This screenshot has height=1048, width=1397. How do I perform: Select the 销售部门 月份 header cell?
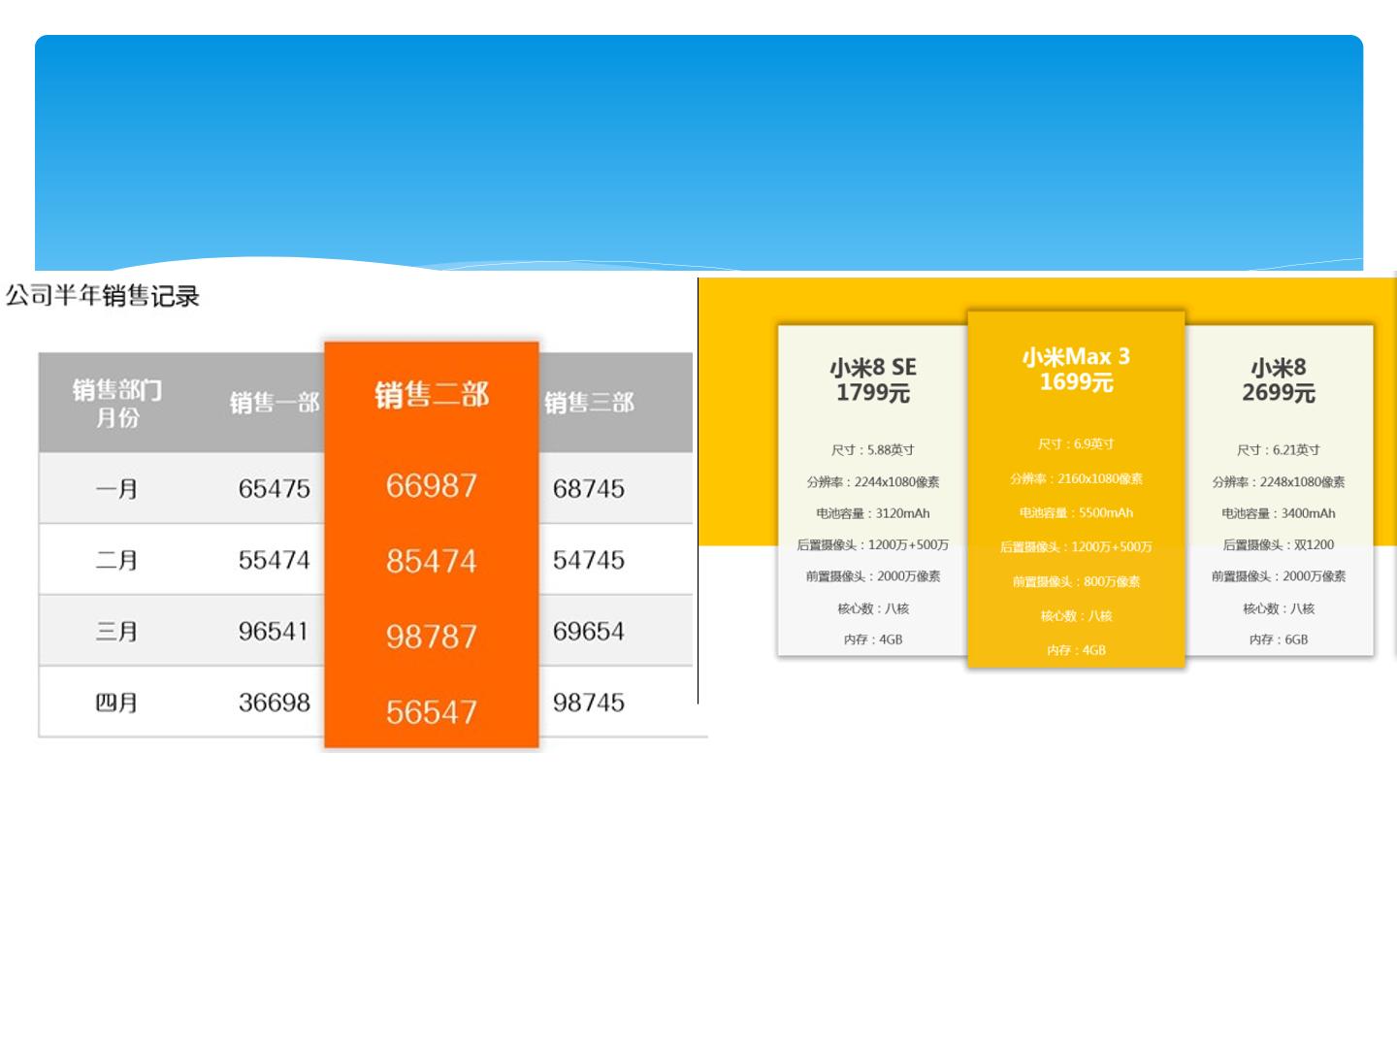click(117, 404)
